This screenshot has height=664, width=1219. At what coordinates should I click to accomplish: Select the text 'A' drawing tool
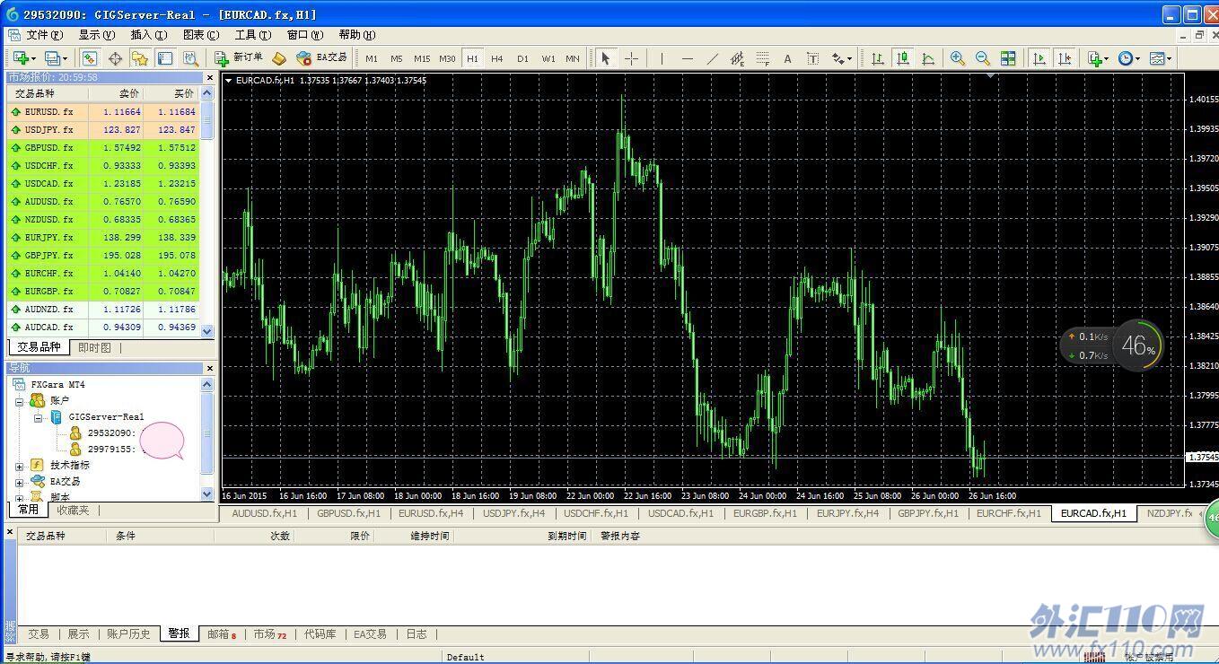787,58
